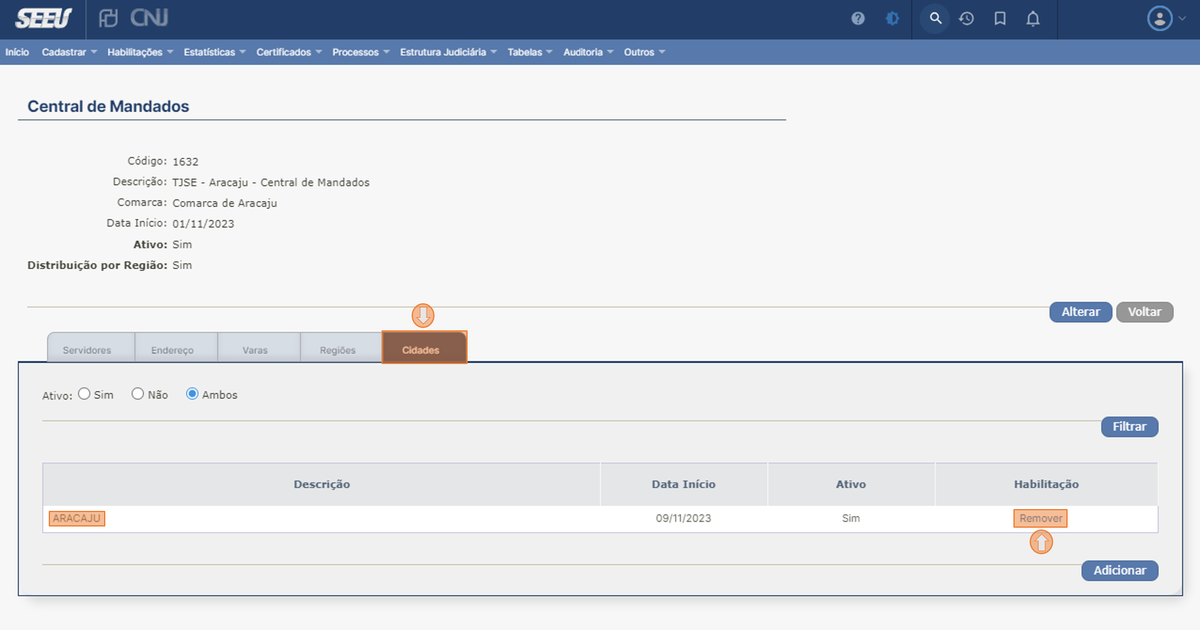Click the Voltar button
This screenshot has width=1200, height=630.
point(1145,312)
